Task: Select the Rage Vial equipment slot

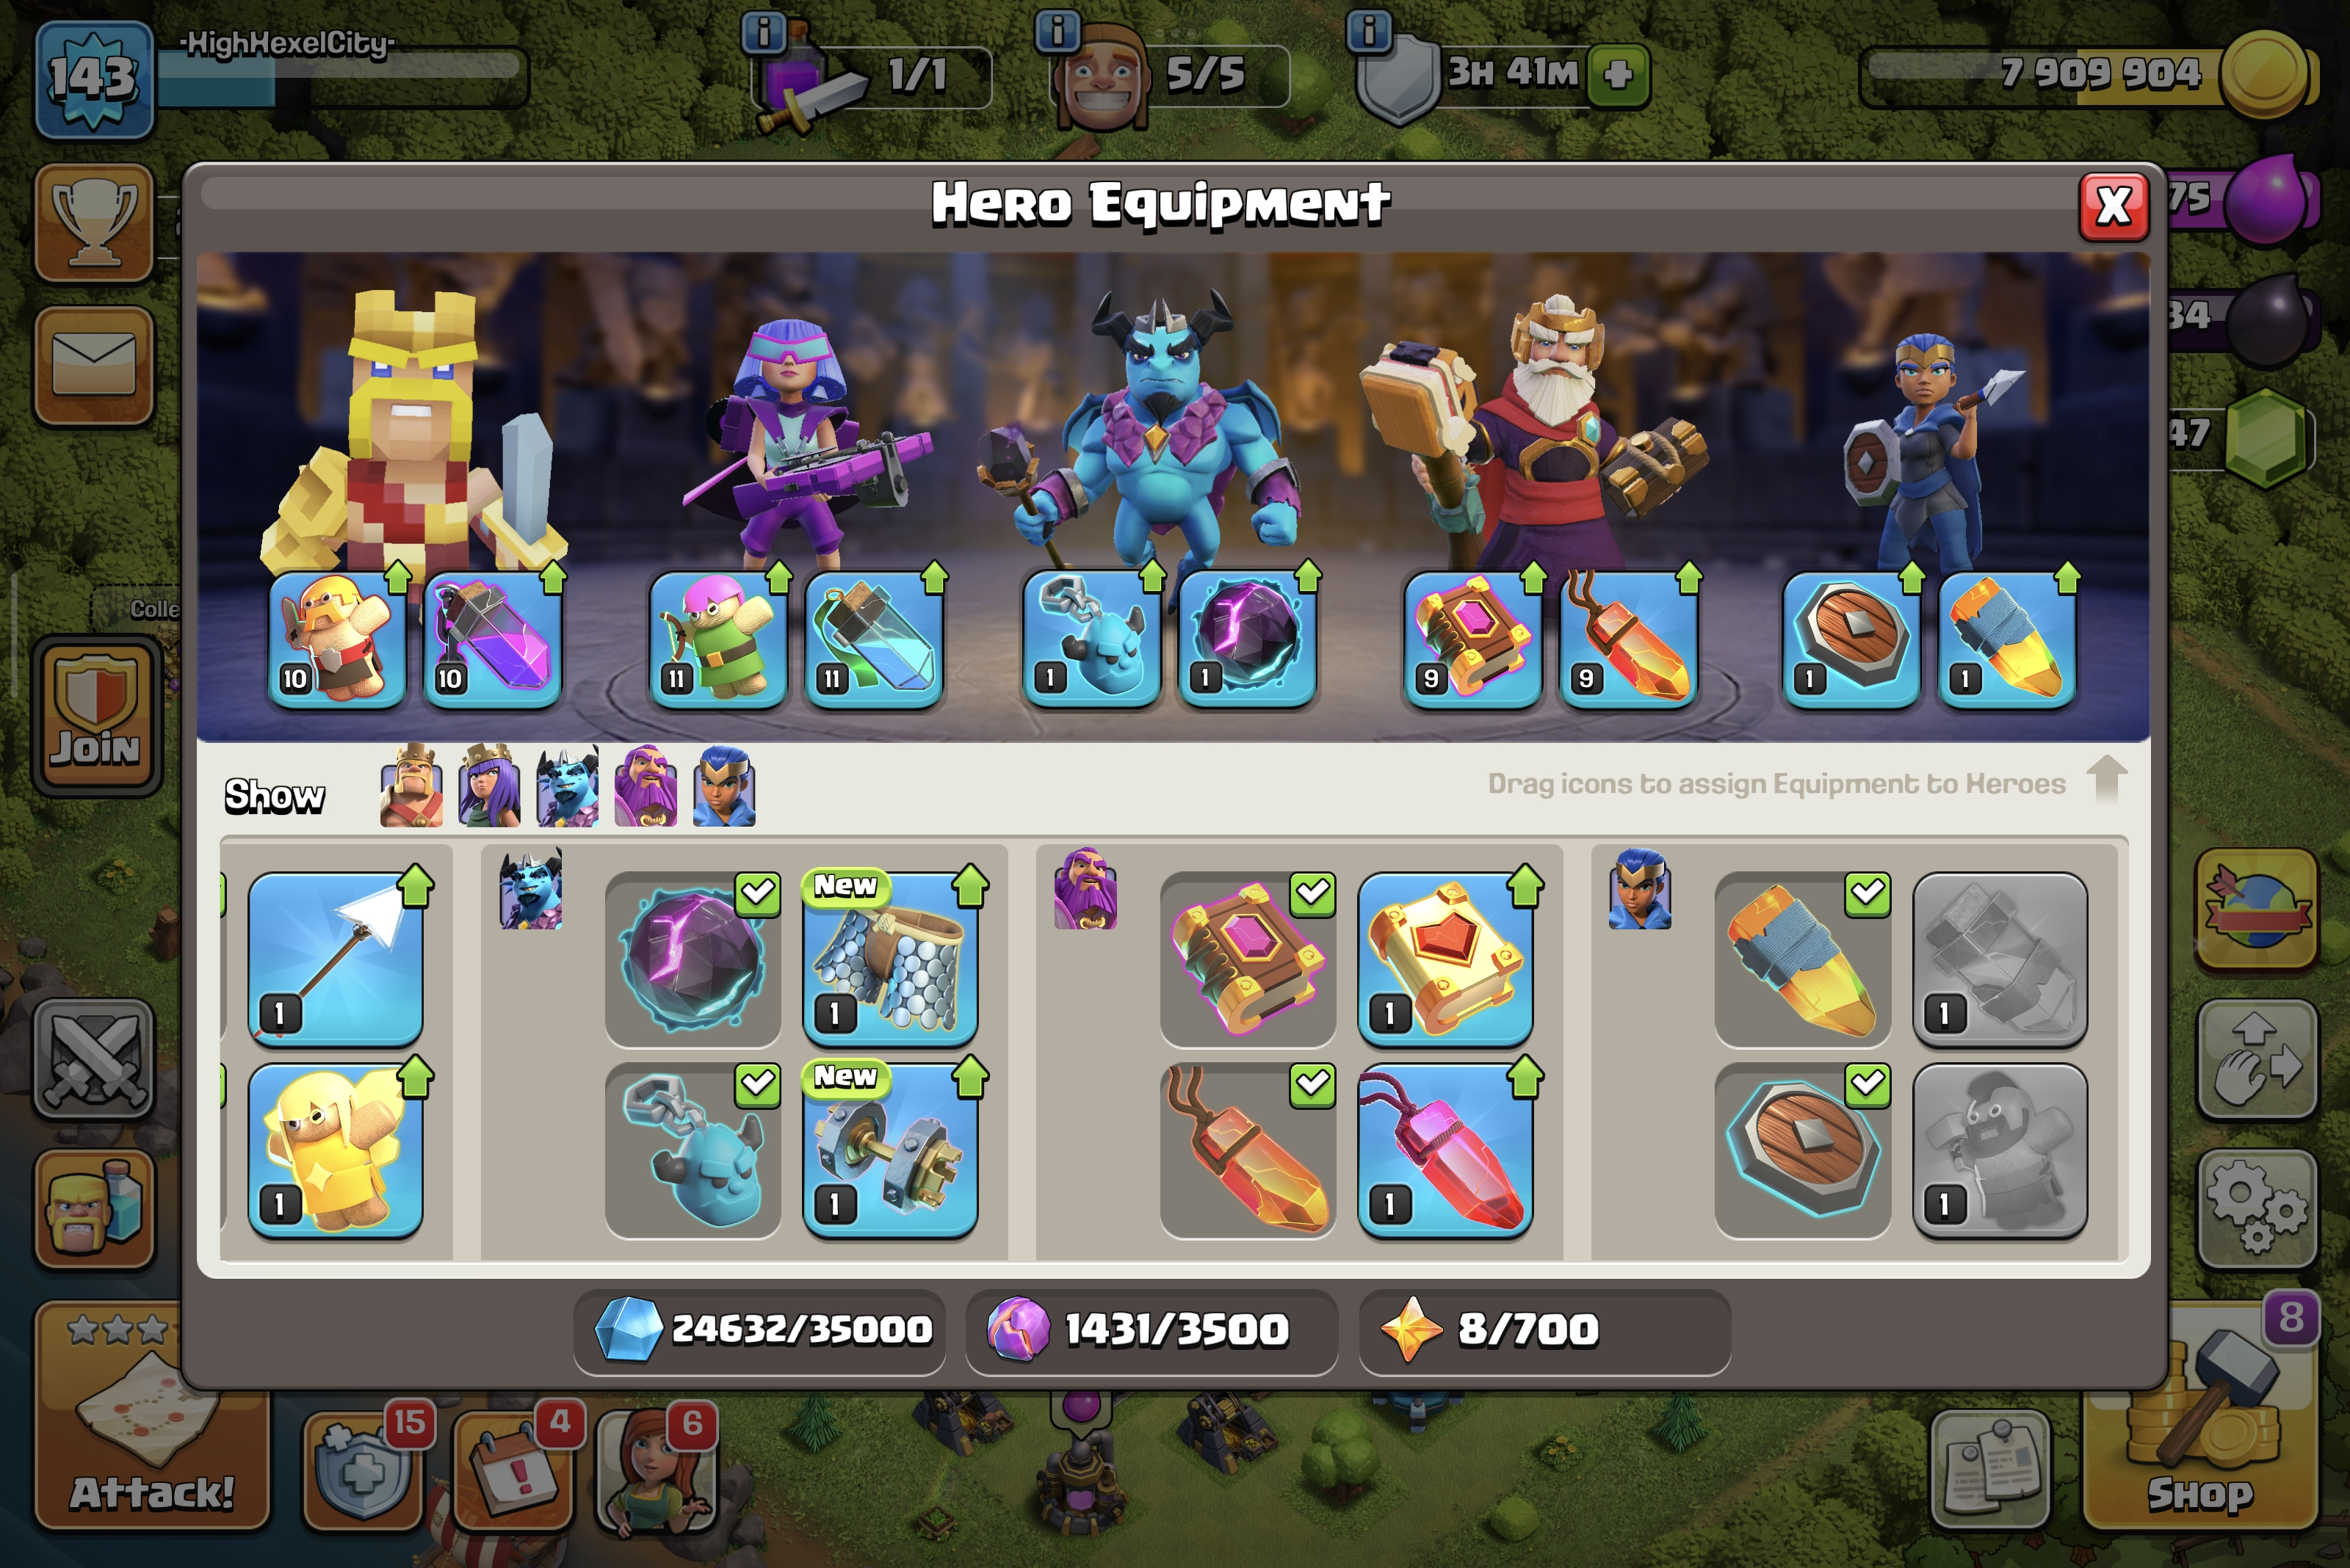Action: point(492,639)
